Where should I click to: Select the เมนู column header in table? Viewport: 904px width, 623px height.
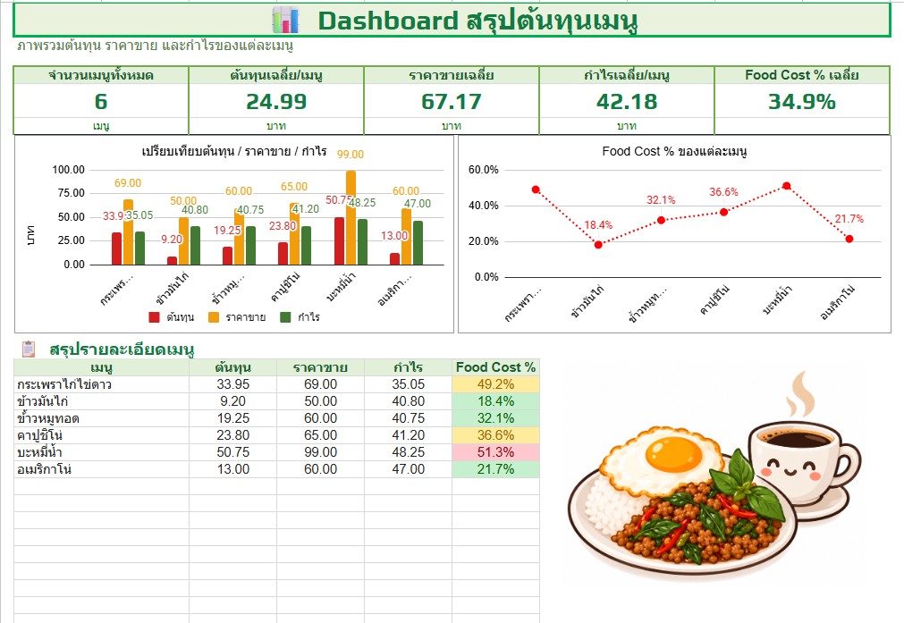point(101,367)
